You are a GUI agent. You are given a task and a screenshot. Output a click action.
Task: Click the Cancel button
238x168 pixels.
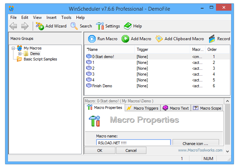pos(131,150)
